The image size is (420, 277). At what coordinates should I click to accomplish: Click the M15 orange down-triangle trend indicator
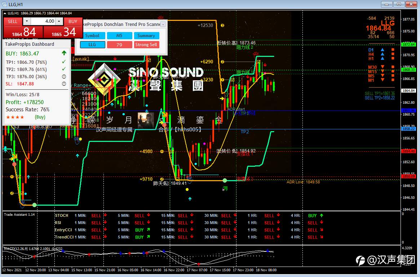[x=383, y=71]
